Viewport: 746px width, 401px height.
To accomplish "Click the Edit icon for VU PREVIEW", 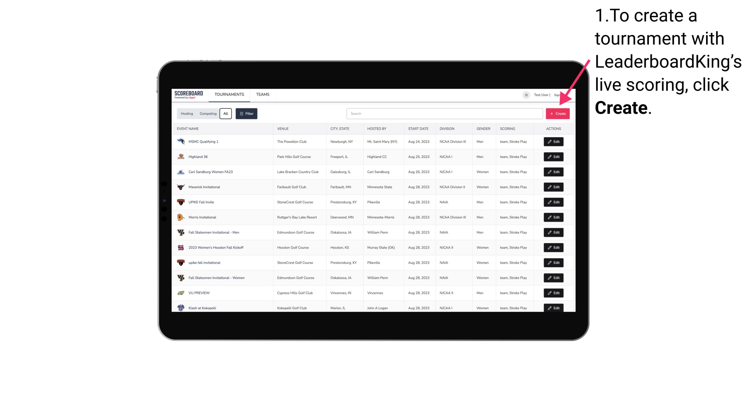I will tap(553, 293).
